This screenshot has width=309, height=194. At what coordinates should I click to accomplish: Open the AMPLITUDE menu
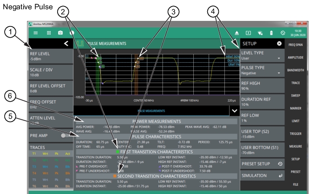point(296,58)
